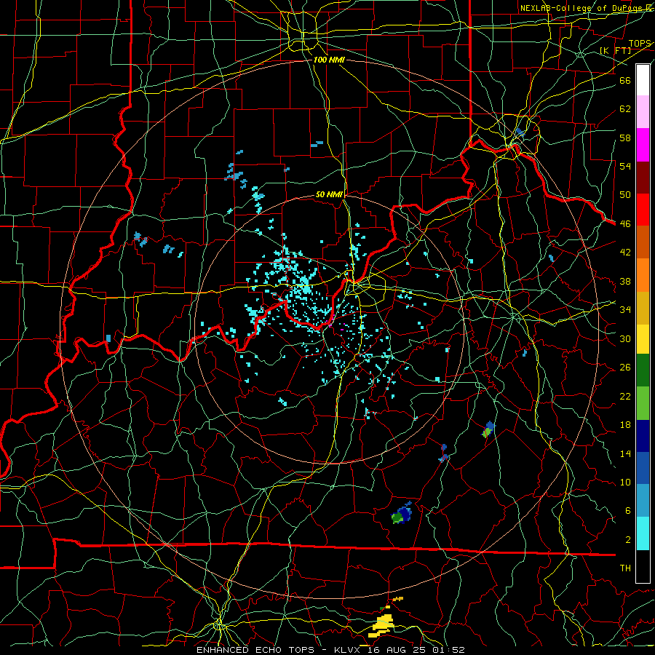This screenshot has width=655, height=655.
Task: Pick the dark green legend color band
Action: click(x=643, y=370)
